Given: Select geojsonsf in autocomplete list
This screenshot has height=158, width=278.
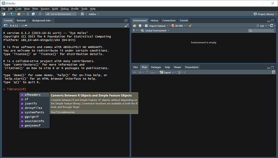Looking at the screenshot, I should click(34, 125).
